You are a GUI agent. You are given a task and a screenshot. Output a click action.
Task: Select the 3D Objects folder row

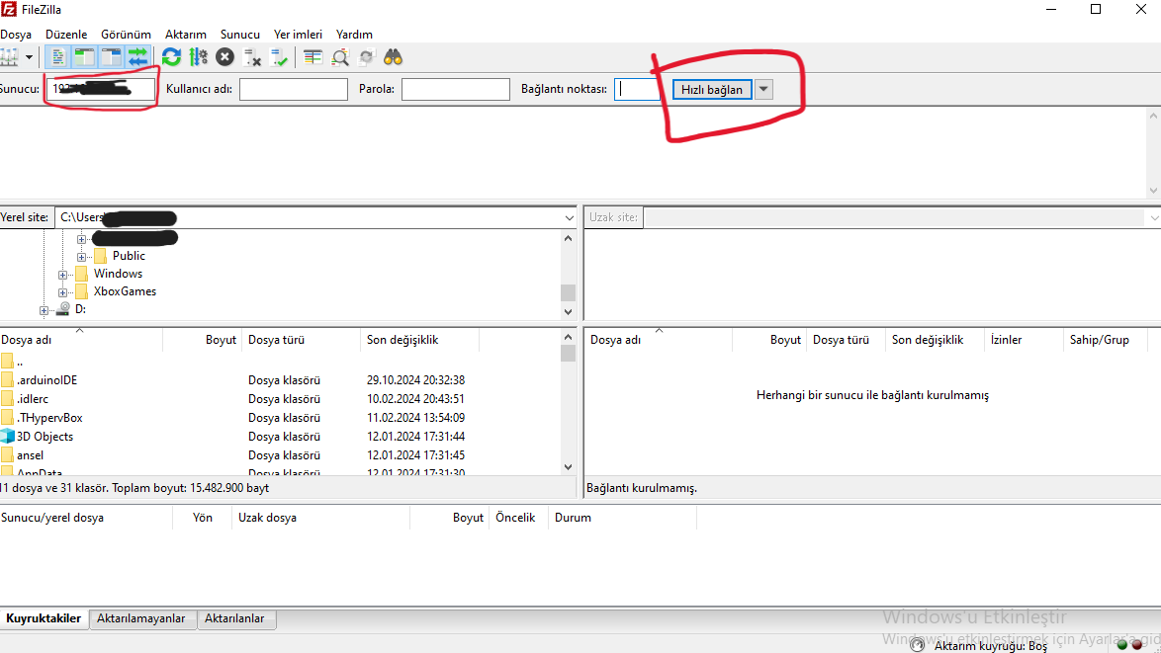(x=280, y=437)
